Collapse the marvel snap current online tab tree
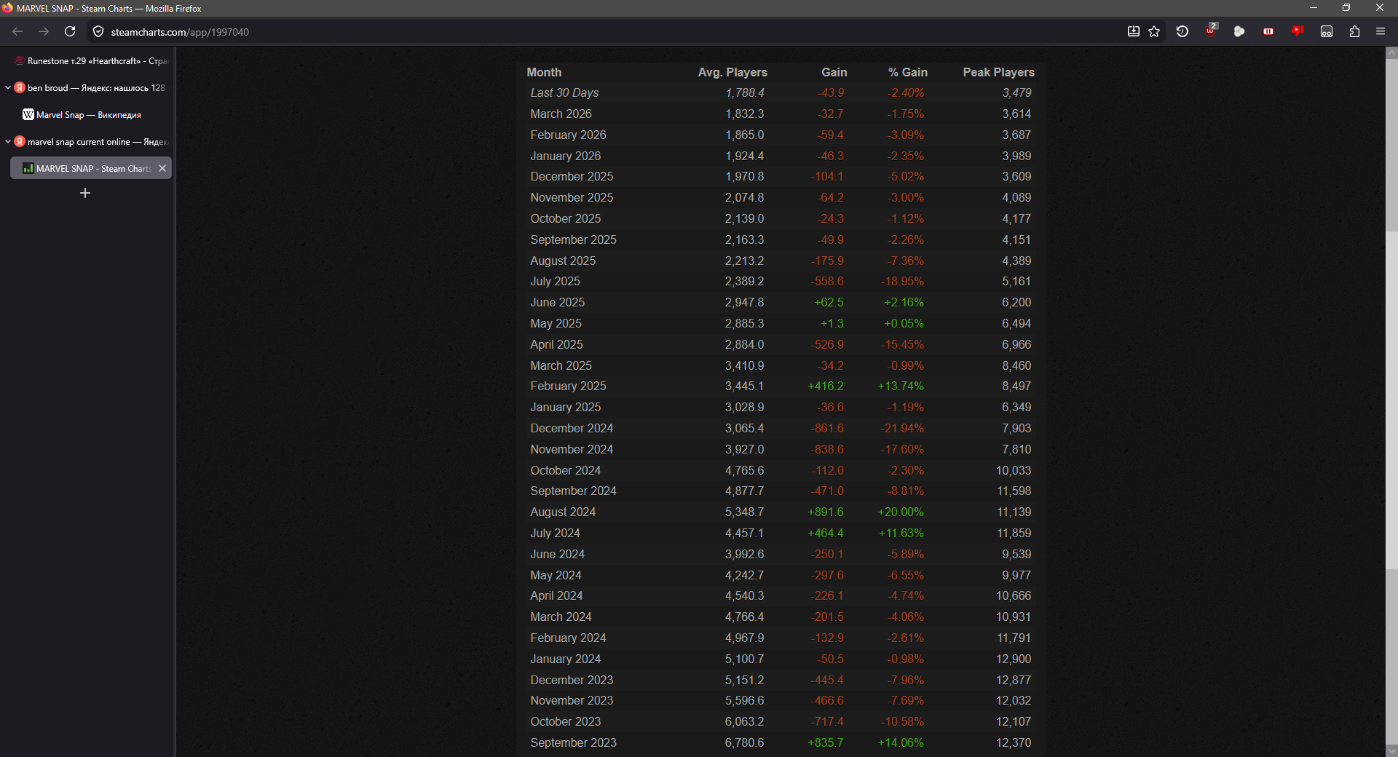This screenshot has height=757, width=1398. [x=8, y=141]
